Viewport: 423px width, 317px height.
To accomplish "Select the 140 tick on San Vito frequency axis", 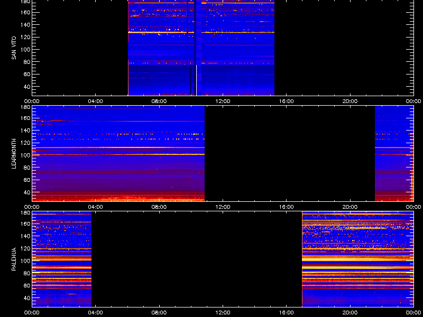I will [25, 25].
